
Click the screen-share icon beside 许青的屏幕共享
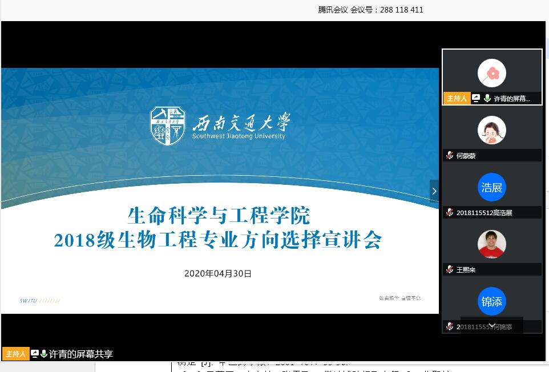[x=34, y=354]
